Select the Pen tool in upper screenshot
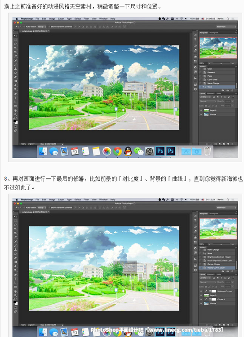Image resolution: width=244 pixels, height=337 pixels. tap(15, 94)
